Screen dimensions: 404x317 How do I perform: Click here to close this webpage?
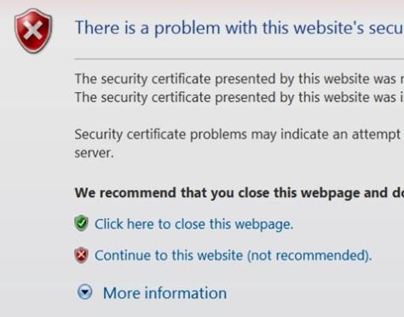[x=193, y=224]
